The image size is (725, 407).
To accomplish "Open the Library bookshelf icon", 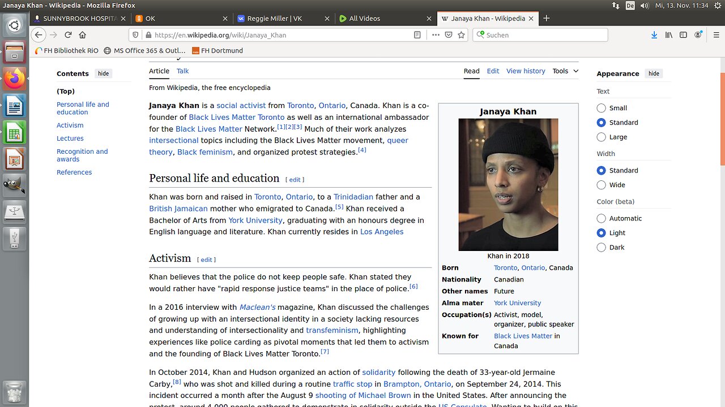I will [x=669, y=34].
